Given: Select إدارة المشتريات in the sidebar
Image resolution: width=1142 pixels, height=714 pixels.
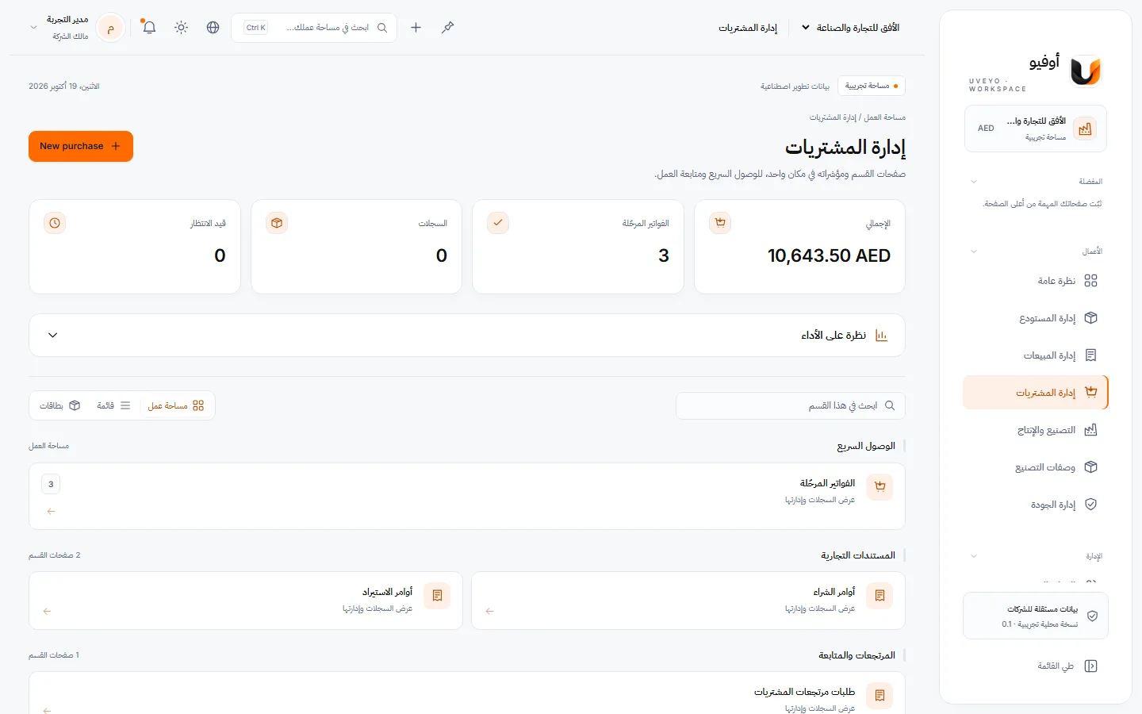Looking at the screenshot, I should pos(1036,393).
